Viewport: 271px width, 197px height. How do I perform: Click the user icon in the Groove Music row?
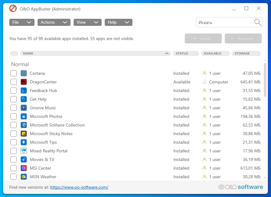(204, 108)
